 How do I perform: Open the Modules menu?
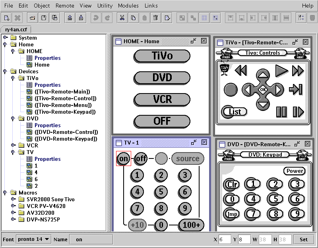(128, 6)
